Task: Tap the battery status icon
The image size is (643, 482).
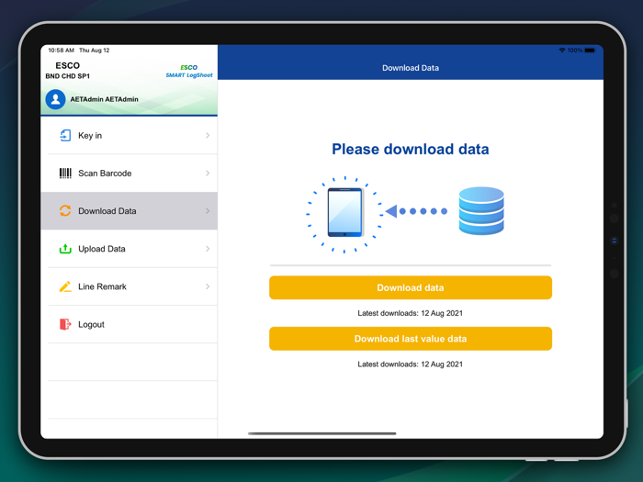Action: (x=590, y=50)
